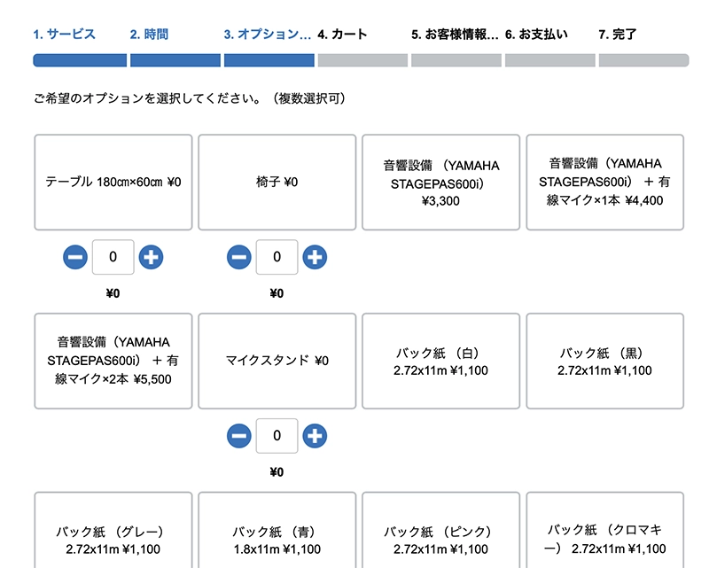Decrease table 180cm×60cm quantity with minus
The image size is (709, 568).
tap(75, 257)
